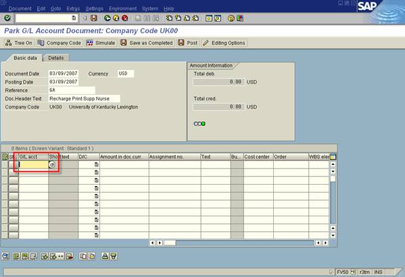The height and width of the screenshot is (277, 405).
Task: Expand the status bar arrow next to FV50
Action: pyautogui.click(x=331, y=272)
